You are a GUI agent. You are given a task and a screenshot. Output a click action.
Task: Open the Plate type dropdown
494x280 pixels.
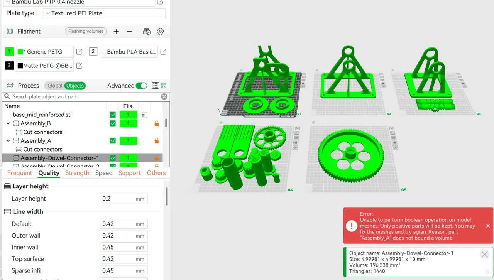tap(104, 13)
